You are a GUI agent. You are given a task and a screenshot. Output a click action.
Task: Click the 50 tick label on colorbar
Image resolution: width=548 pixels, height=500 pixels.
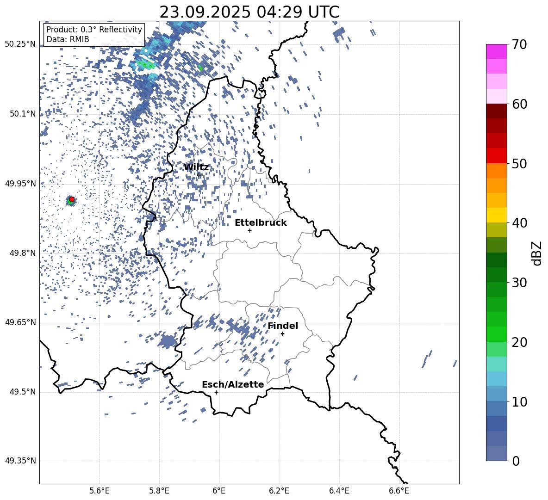[x=519, y=163]
